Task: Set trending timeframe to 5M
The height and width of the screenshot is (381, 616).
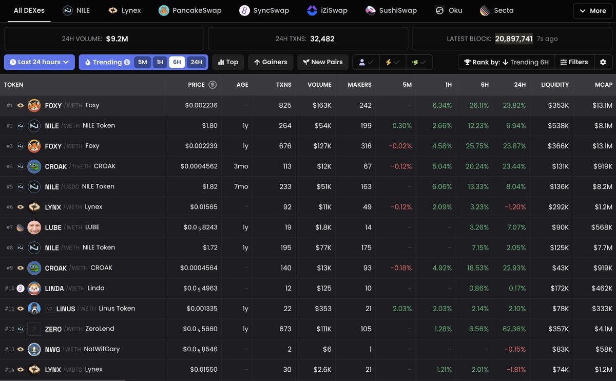Action: pyautogui.click(x=142, y=62)
